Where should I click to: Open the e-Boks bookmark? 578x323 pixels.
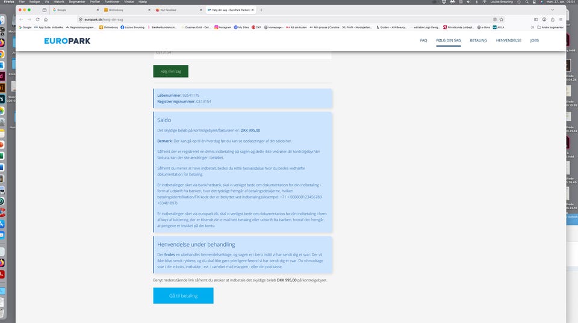coord(483,27)
